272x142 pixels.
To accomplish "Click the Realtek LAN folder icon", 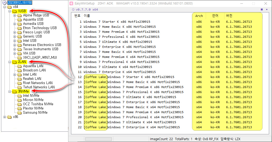I will click(20, 79).
